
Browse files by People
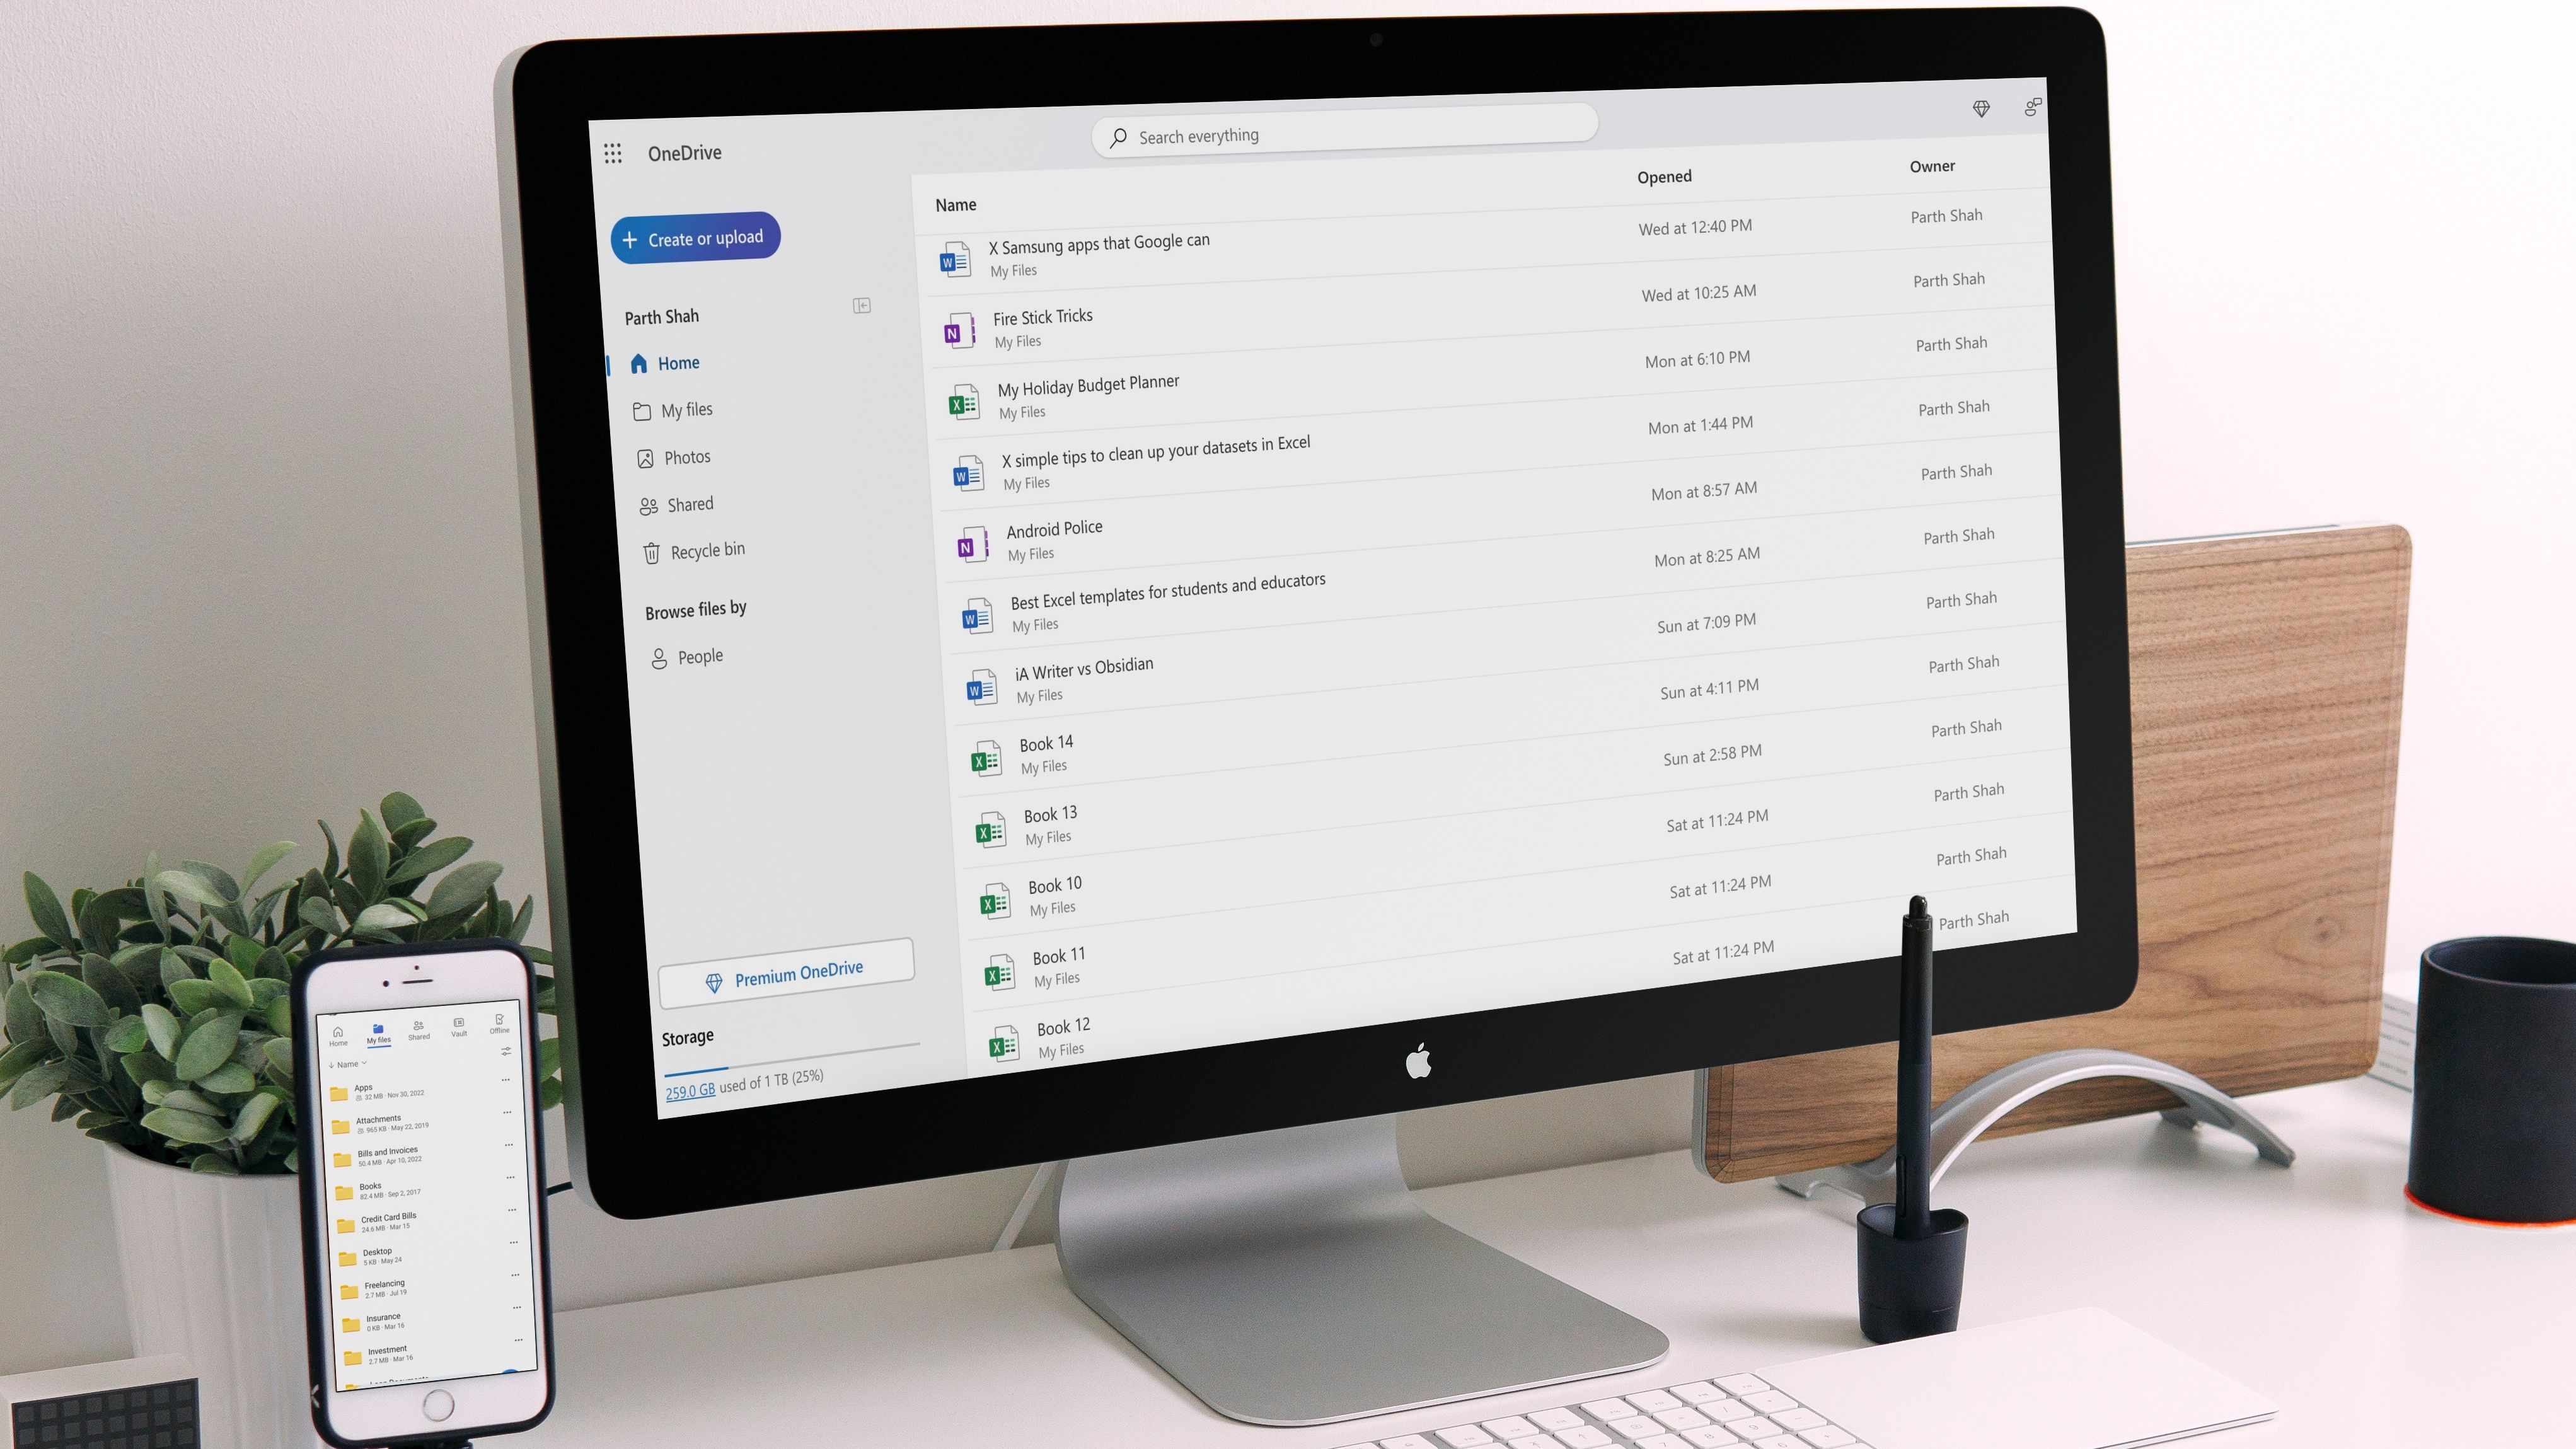click(x=701, y=655)
